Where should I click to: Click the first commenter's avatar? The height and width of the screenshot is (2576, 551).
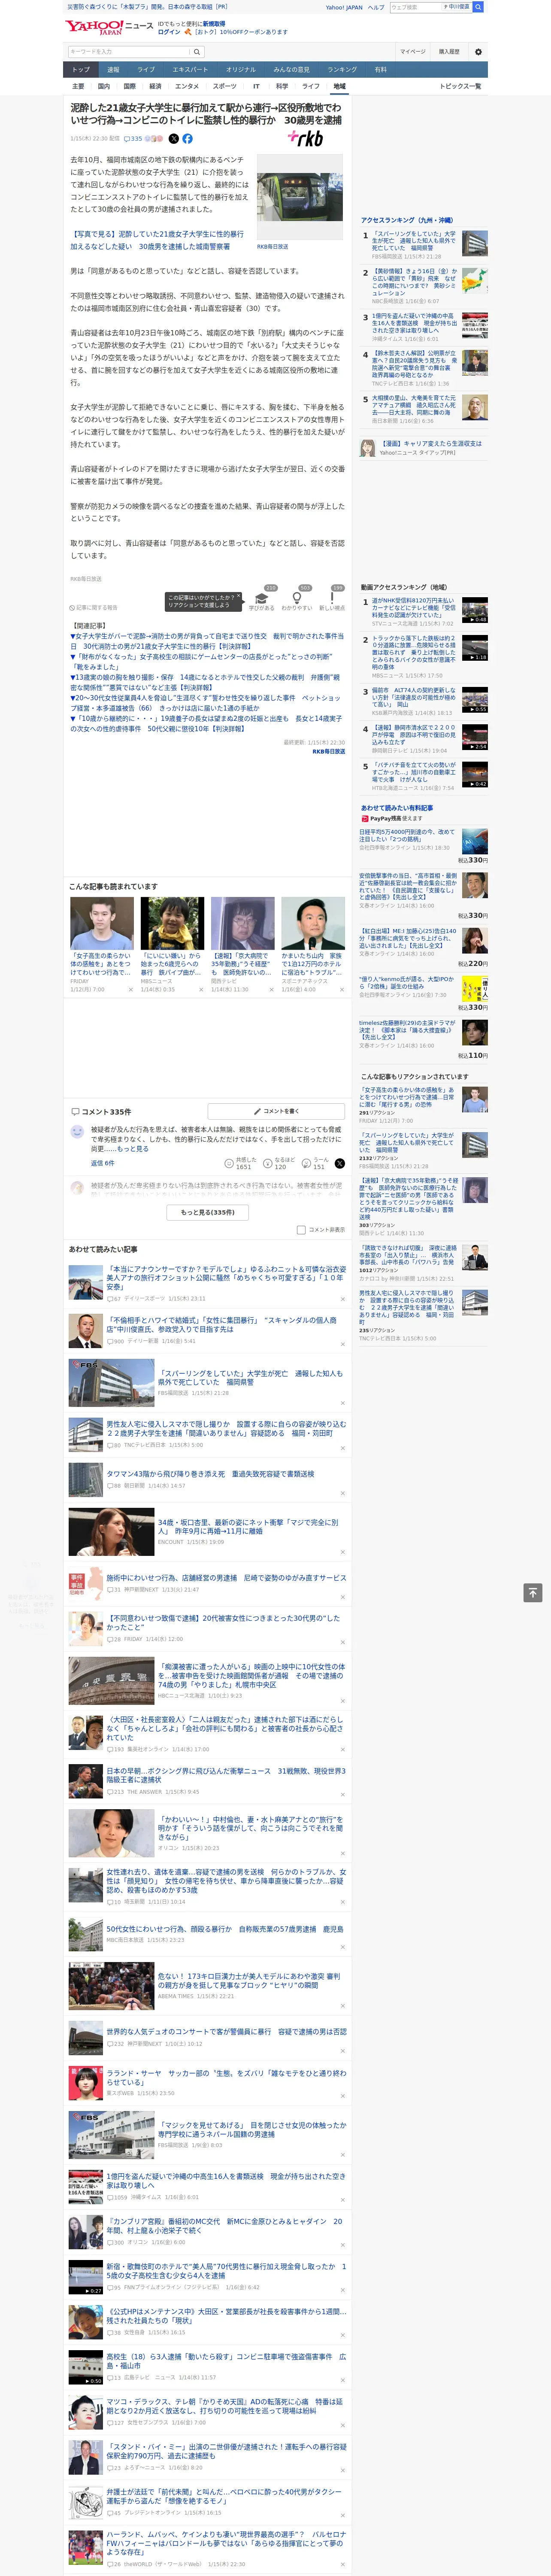click(x=77, y=1132)
